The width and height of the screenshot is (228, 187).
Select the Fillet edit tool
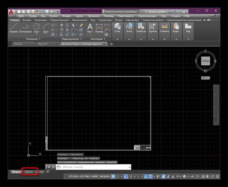(x=73, y=30)
